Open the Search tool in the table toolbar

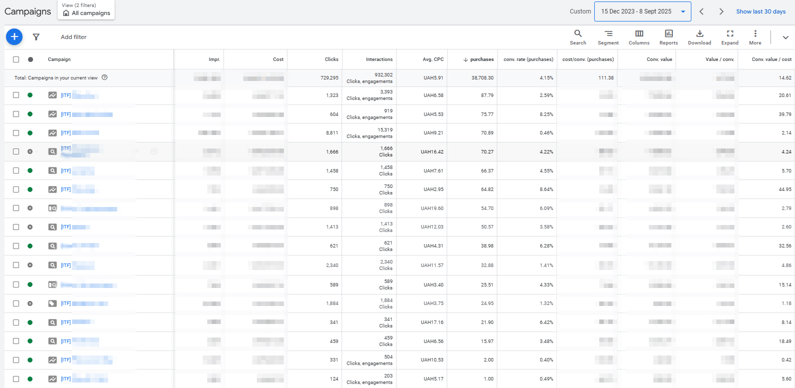point(578,37)
